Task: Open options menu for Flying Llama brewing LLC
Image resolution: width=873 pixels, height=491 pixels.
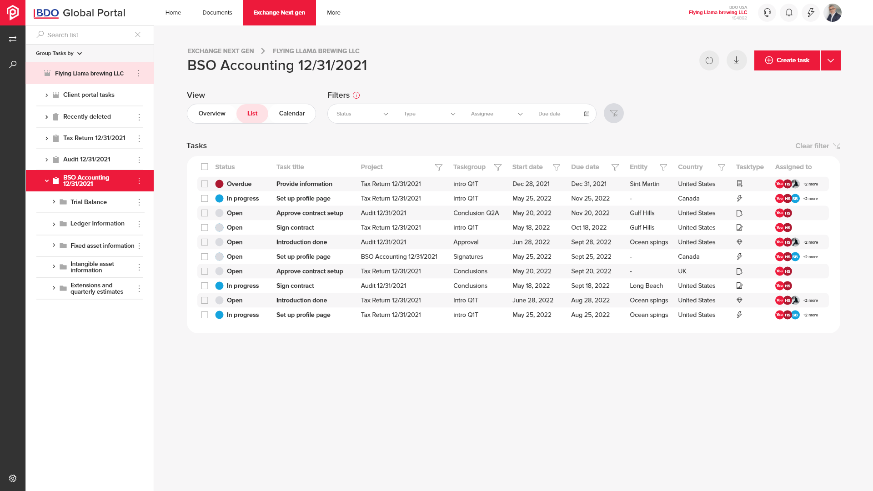Action: [x=138, y=73]
